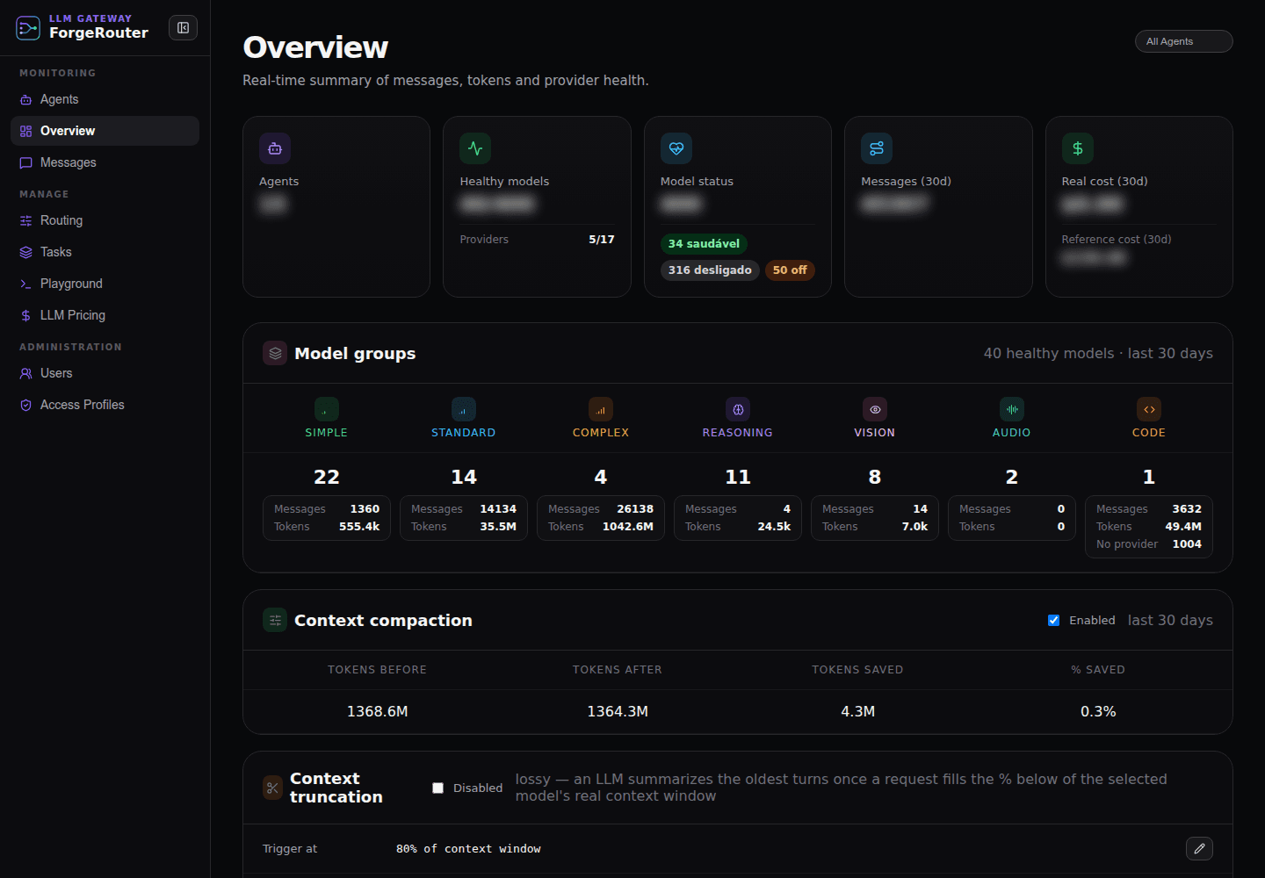The width and height of the screenshot is (1265, 878).
Task: Click the "316 desligado" status badge
Action: click(x=710, y=270)
